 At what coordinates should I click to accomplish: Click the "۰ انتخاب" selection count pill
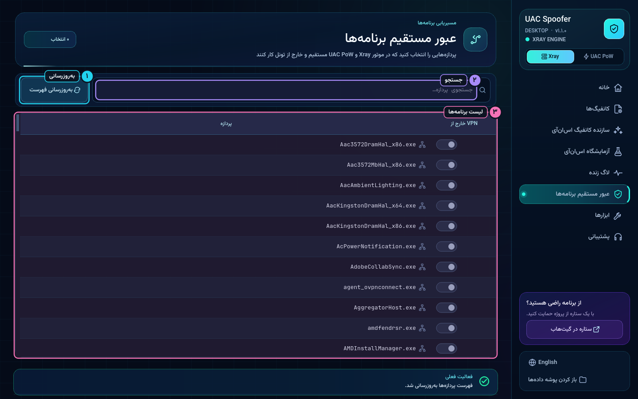click(50, 39)
